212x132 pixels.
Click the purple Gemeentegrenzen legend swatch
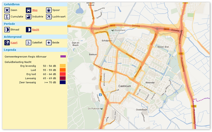point(63,56)
